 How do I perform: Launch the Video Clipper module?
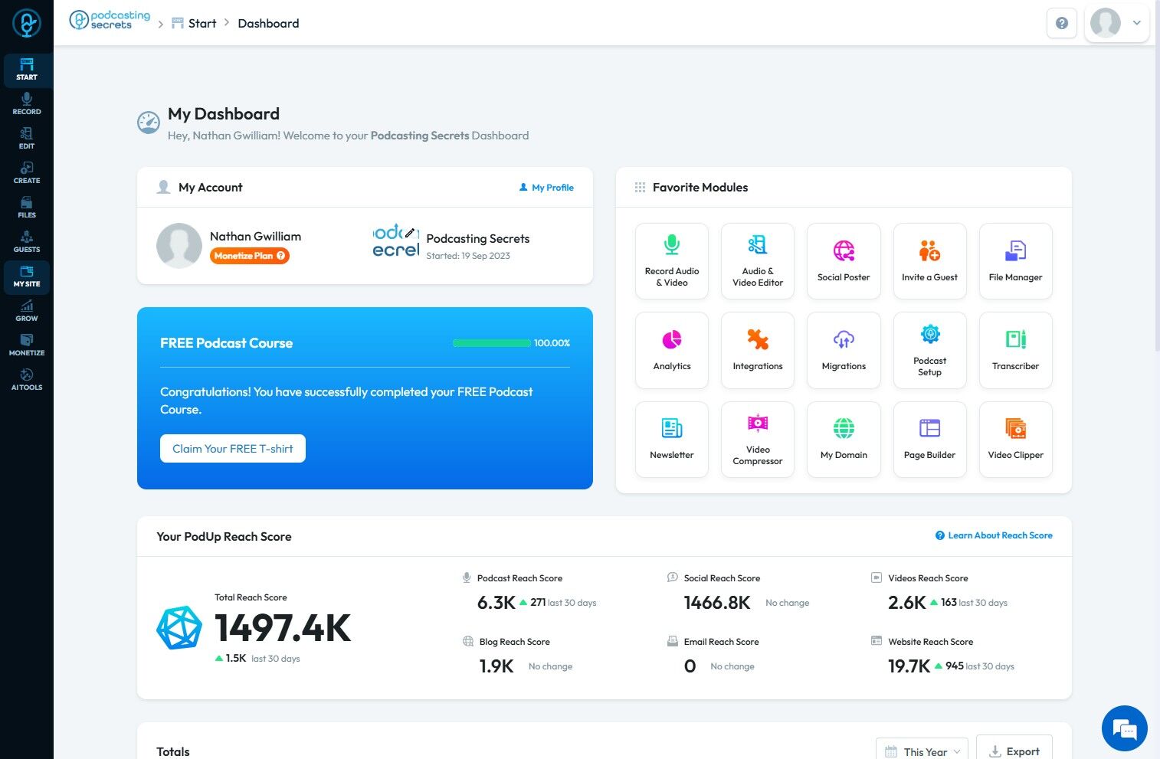click(1015, 440)
